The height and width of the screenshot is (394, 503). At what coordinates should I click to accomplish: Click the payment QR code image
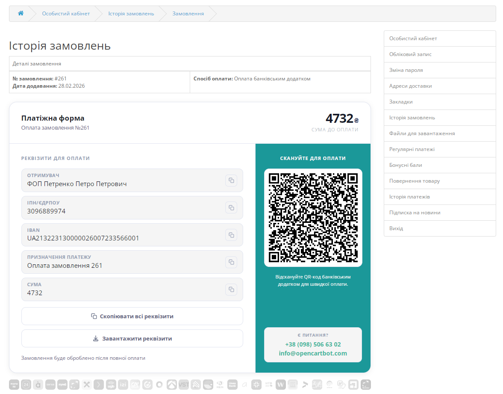click(313, 218)
